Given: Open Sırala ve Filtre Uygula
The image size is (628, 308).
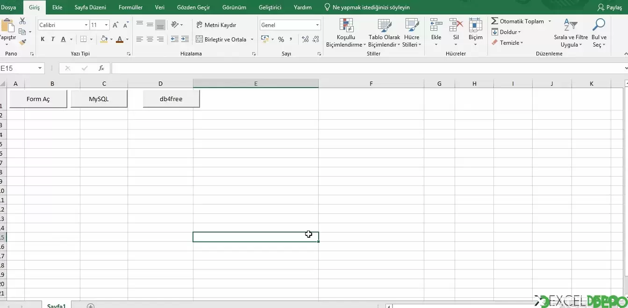Looking at the screenshot, I should click(x=571, y=33).
